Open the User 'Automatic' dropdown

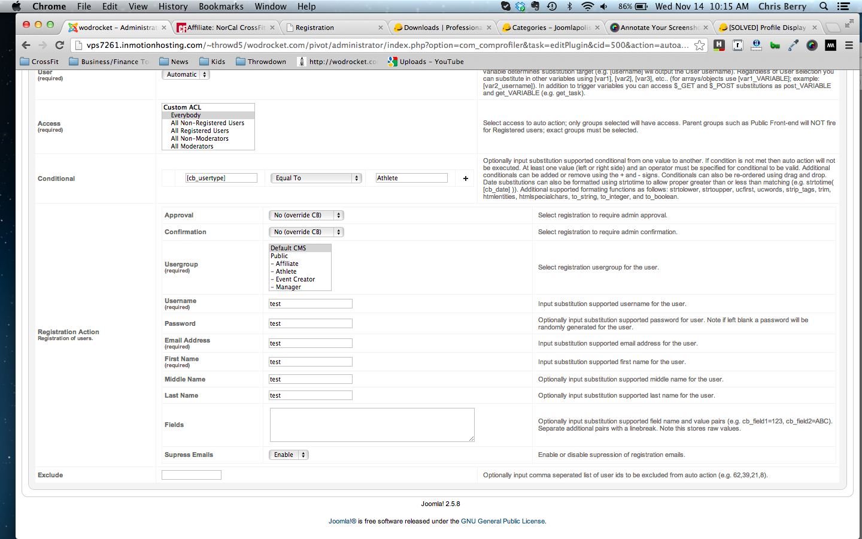click(x=186, y=74)
